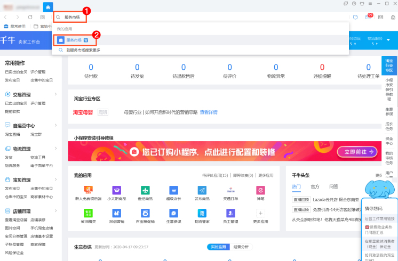Open 更多应用 link in 我的应用 header
This screenshot has width=398, height=261.
[266, 175]
